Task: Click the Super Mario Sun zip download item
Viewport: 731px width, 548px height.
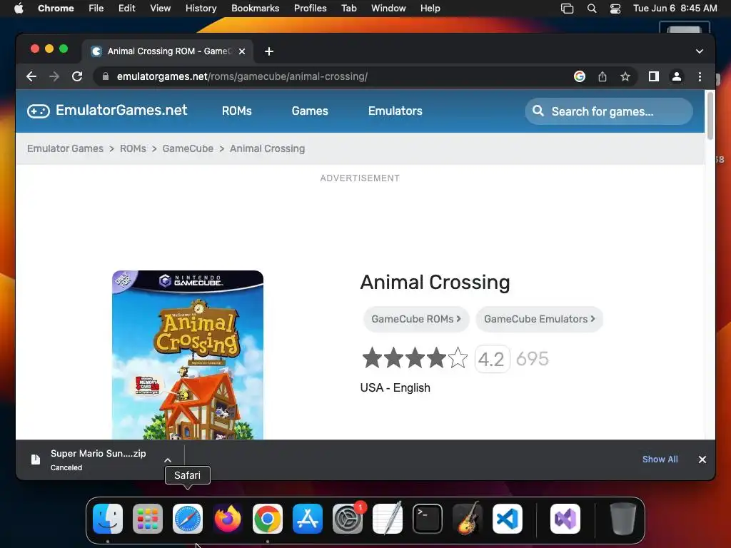Action: click(x=98, y=460)
